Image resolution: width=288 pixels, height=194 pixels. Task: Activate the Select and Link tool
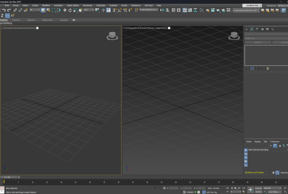click(x=15, y=10)
